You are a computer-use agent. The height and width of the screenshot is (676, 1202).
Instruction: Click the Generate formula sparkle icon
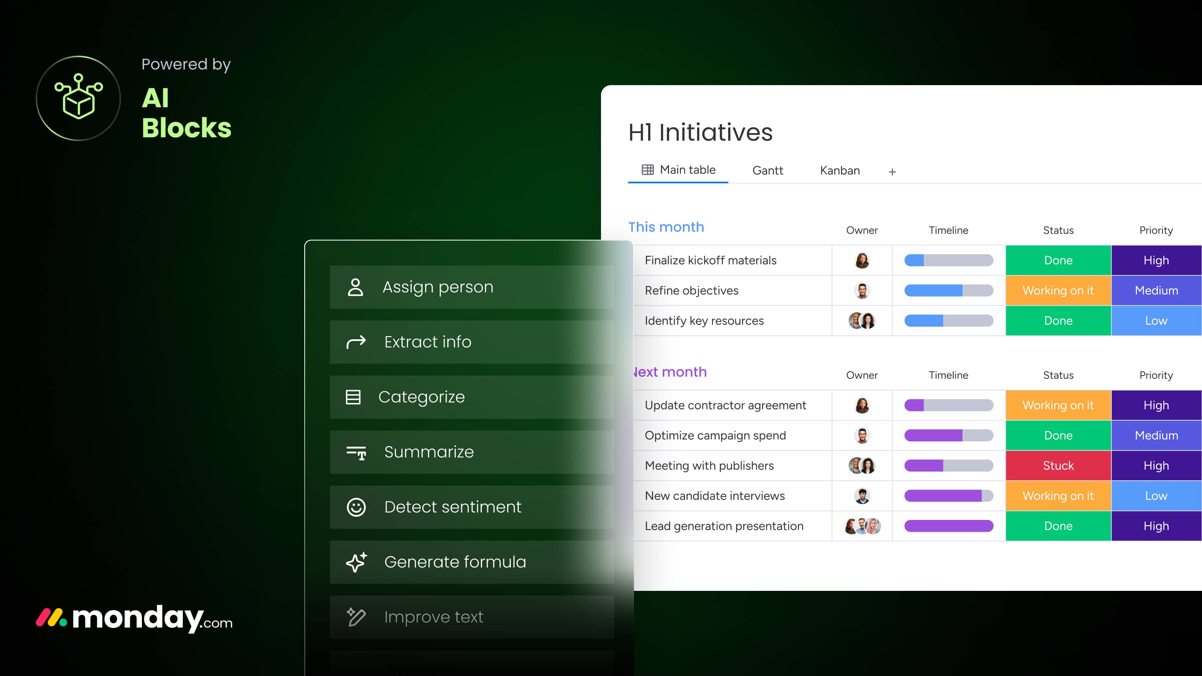[356, 562]
